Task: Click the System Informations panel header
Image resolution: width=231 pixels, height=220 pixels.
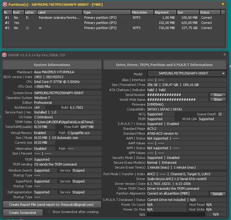Action: tap(52, 65)
